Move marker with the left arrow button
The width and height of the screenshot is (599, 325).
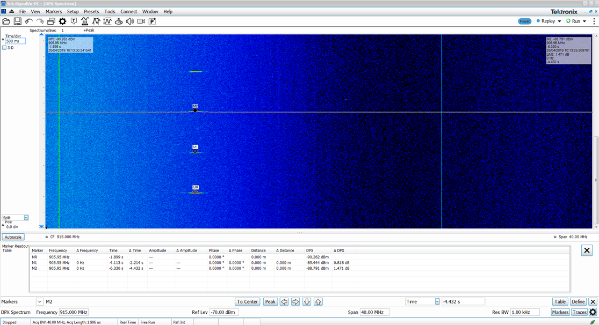(x=284, y=301)
